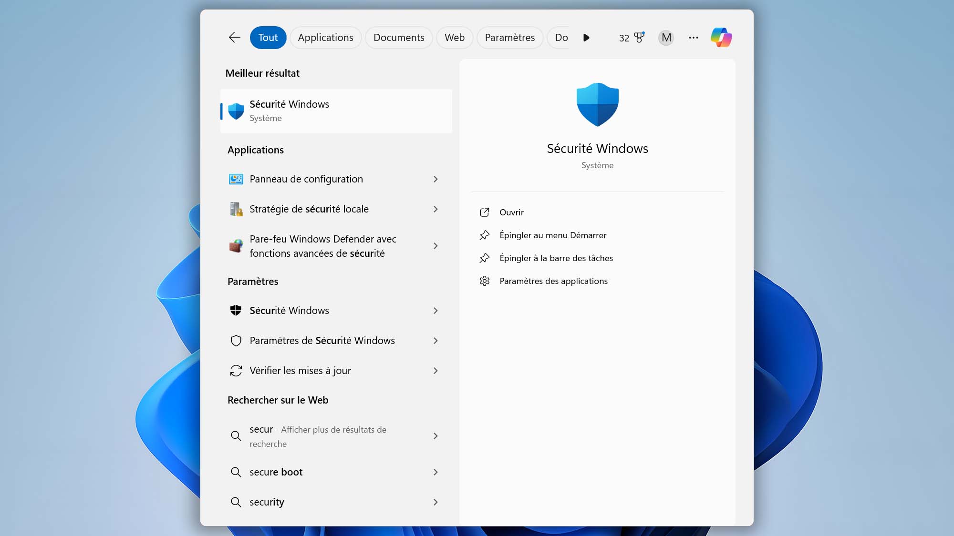This screenshot has height=536, width=954.
Task: Expand the Panneau de configuration chevron
Action: click(436, 179)
